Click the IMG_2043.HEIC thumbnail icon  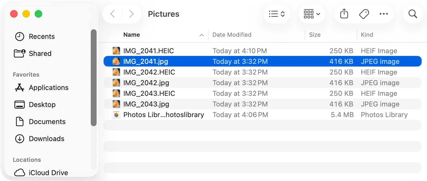[x=116, y=93]
